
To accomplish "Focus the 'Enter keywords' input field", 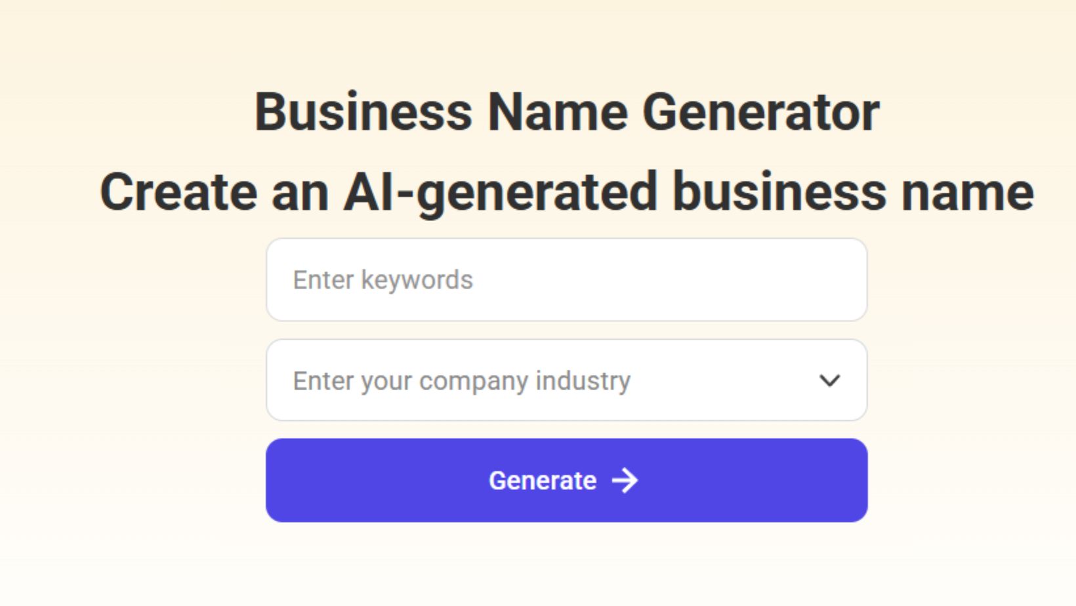I will pos(566,280).
